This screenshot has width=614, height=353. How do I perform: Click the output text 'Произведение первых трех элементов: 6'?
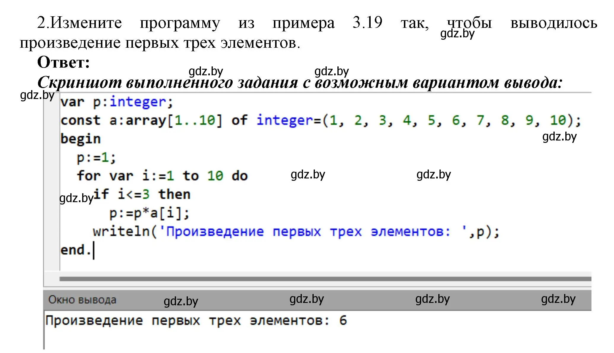[196, 321]
